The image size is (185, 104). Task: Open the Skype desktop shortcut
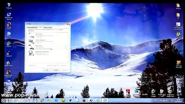tap(9, 35)
